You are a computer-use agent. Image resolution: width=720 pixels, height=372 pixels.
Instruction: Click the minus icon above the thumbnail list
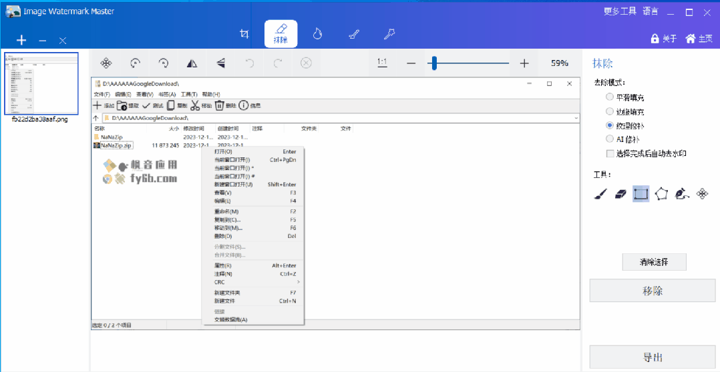42,41
